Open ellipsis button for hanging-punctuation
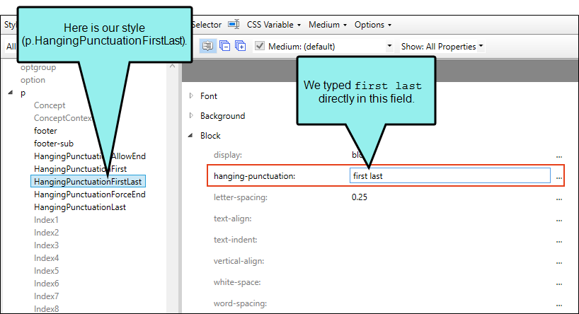 [x=559, y=176]
